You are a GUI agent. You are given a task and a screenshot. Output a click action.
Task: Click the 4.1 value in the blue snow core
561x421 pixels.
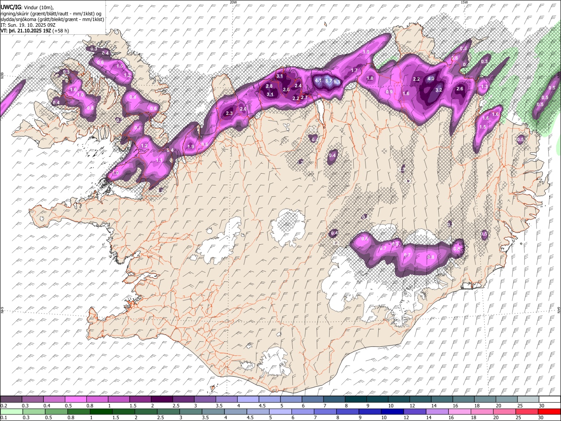pyautogui.click(x=319, y=80)
